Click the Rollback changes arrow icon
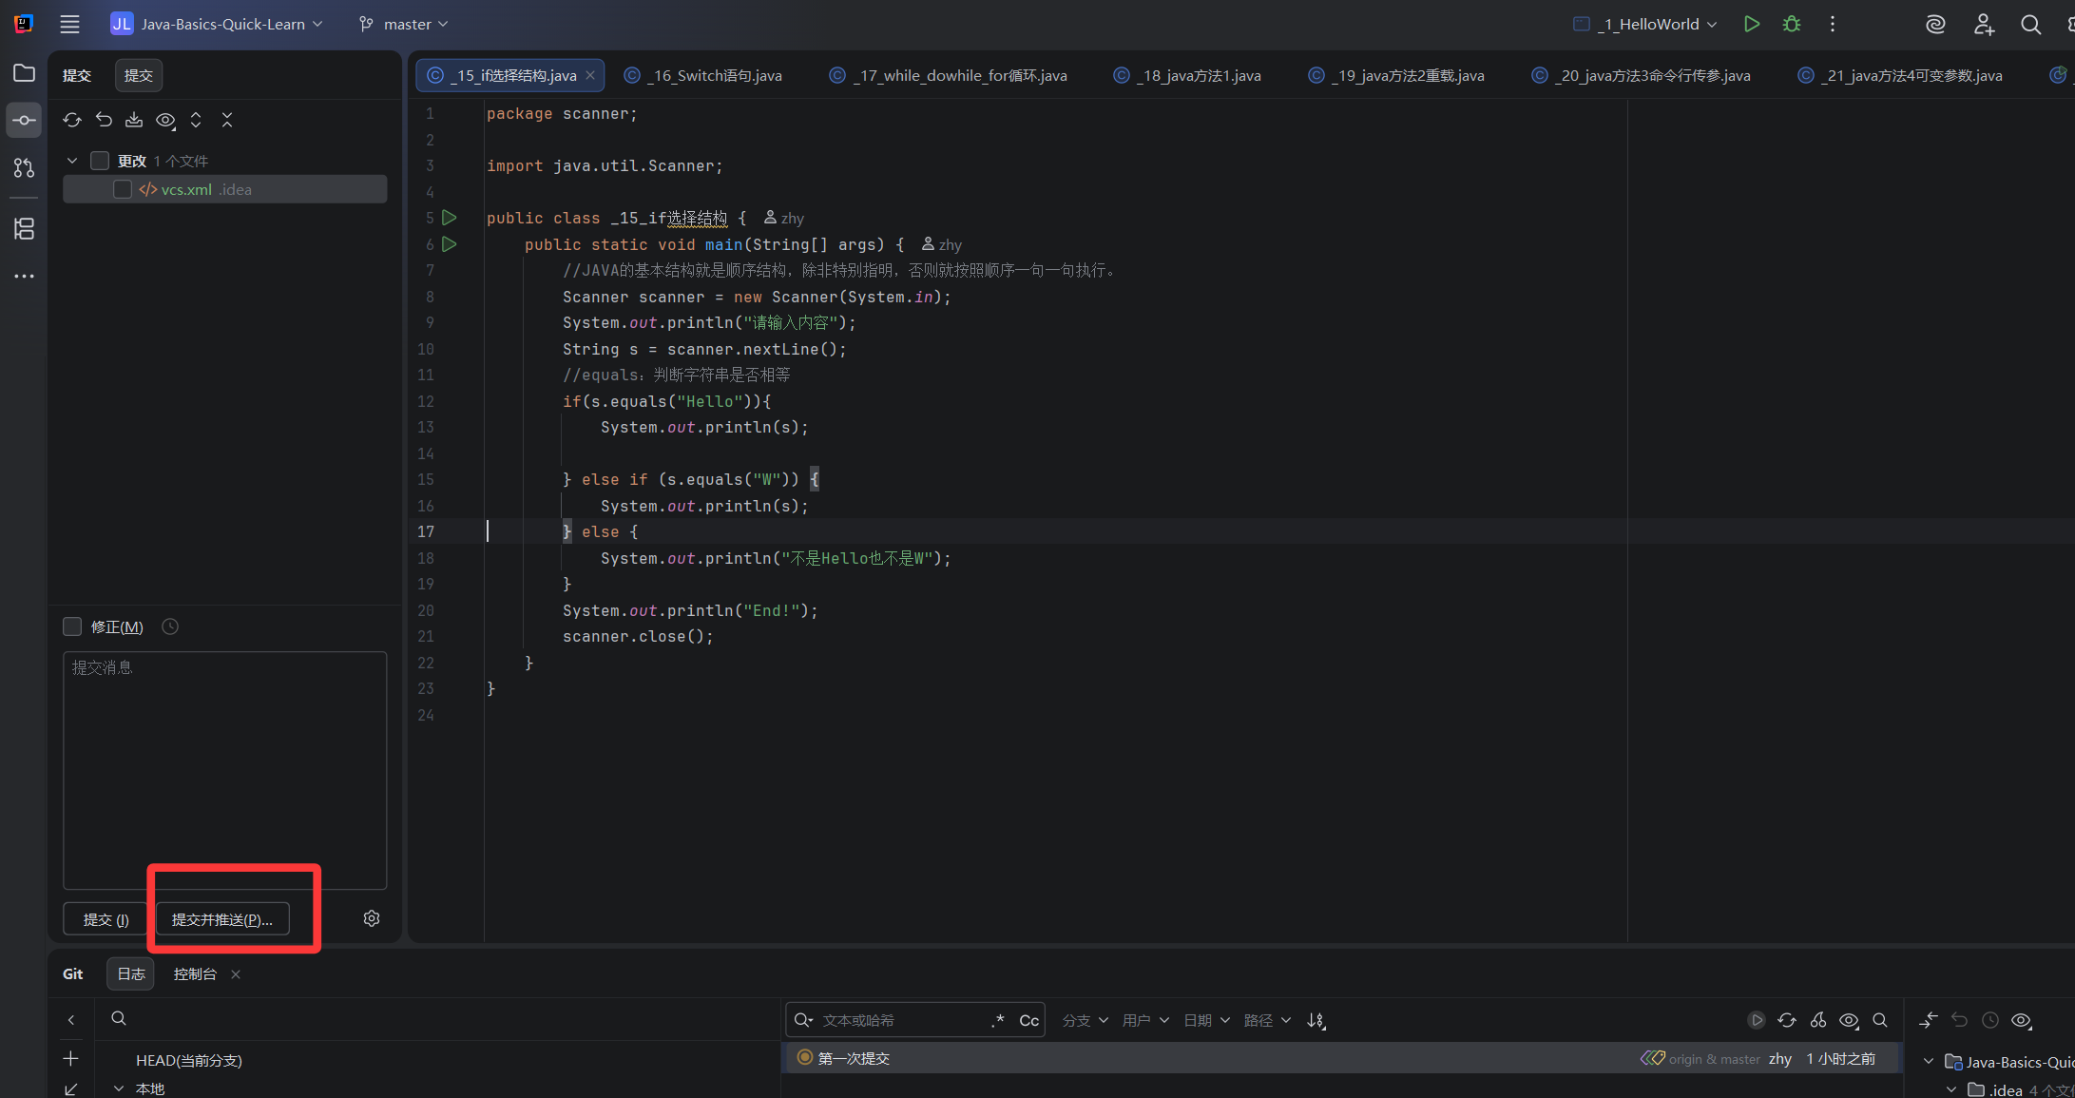The image size is (2075, 1098). pos(104,120)
